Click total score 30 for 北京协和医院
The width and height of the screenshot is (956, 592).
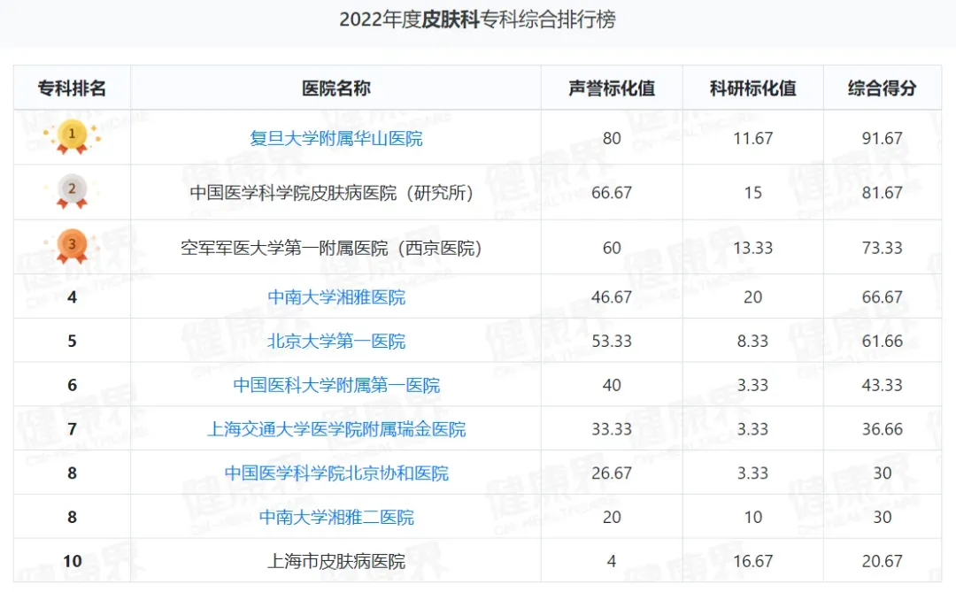click(x=883, y=473)
